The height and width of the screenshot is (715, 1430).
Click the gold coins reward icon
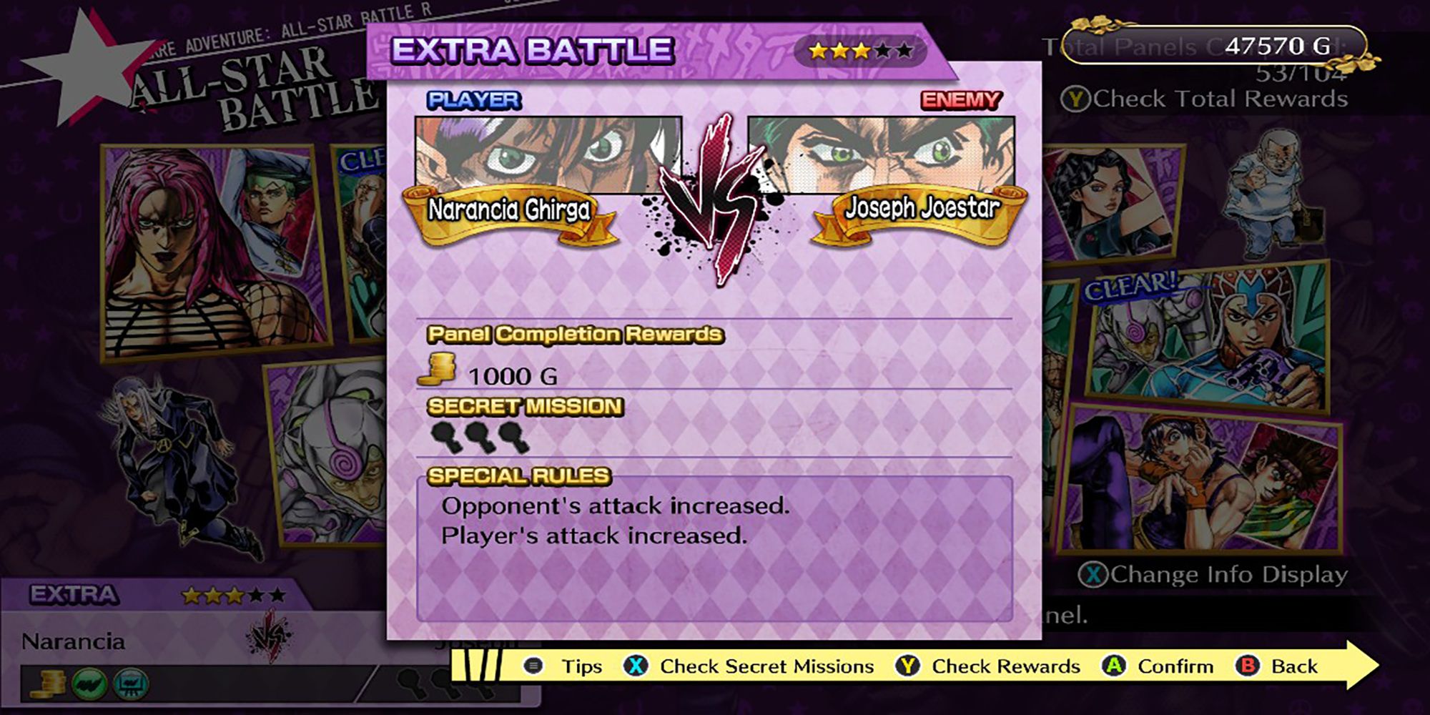(438, 369)
